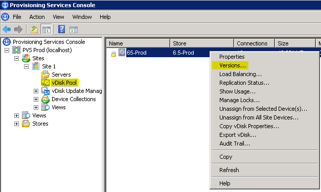Expand the Stores node

[16, 124]
